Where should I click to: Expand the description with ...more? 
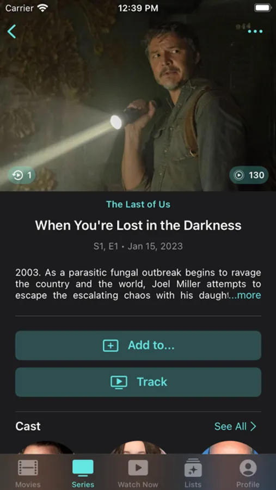tap(245, 295)
